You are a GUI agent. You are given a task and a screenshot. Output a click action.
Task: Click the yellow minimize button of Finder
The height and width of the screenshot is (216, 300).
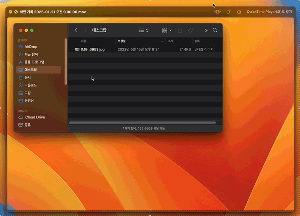pyautogui.click(x=26, y=30)
